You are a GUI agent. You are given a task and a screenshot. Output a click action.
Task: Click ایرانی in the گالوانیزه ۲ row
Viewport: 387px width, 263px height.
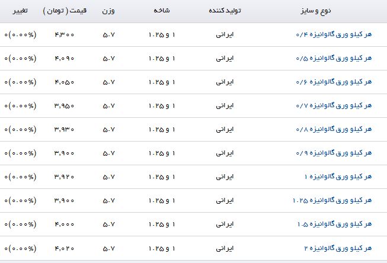pyautogui.click(x=225, y=248)
